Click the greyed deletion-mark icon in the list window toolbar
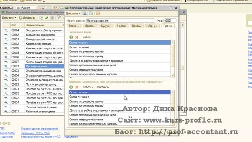 (52, 18)
